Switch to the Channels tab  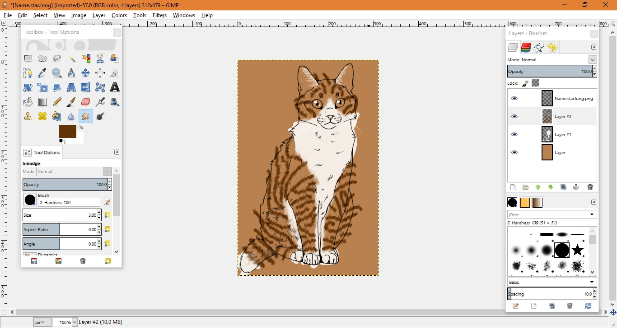[526, 47]
